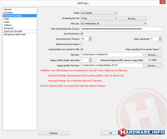Image resolution: width=167 pixels, height=139 pixels.
Task: Click the File Path text field
Action: click(112, 55)
